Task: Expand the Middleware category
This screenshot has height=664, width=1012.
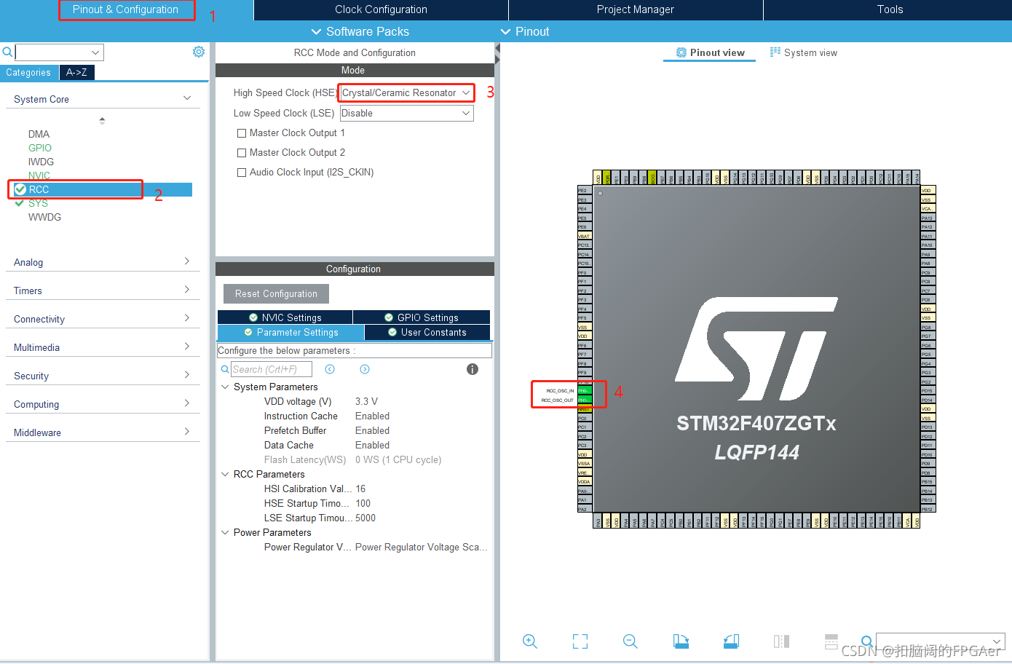Action: tap(187, 432)
